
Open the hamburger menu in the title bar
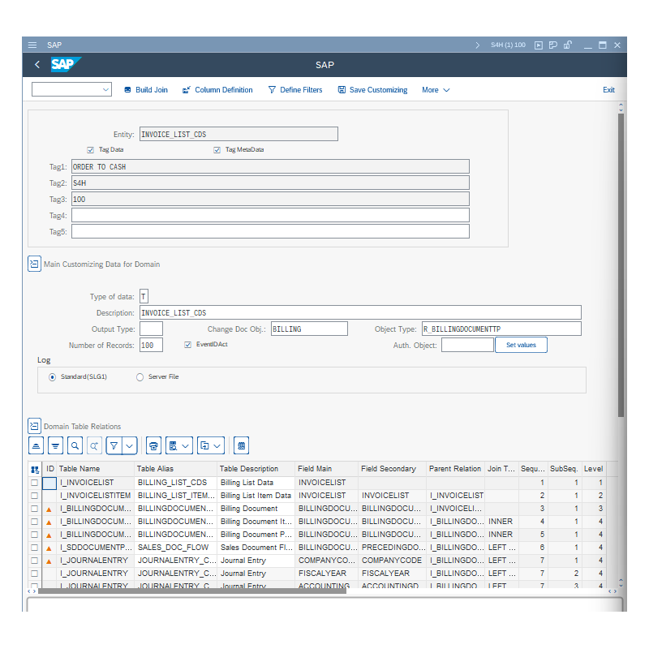coord(32,45)
